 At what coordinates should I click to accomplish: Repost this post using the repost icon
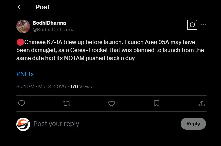click(67, 103)
